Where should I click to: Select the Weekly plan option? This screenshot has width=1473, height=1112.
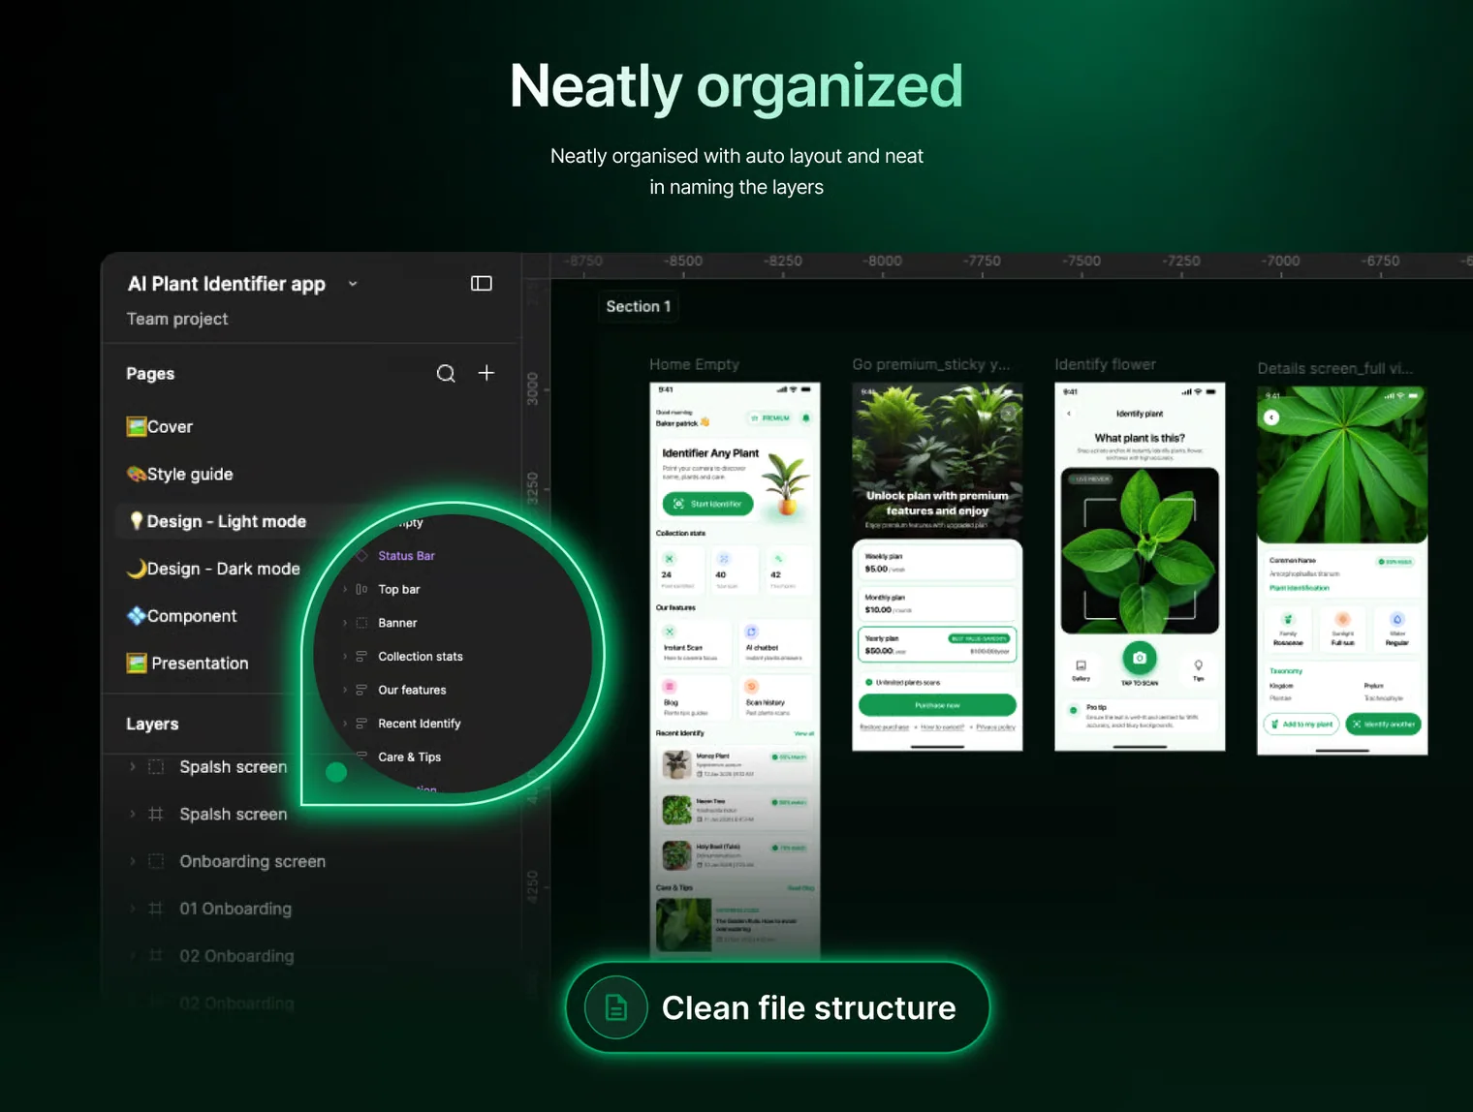pyautogui.click(x=937, y=563)
